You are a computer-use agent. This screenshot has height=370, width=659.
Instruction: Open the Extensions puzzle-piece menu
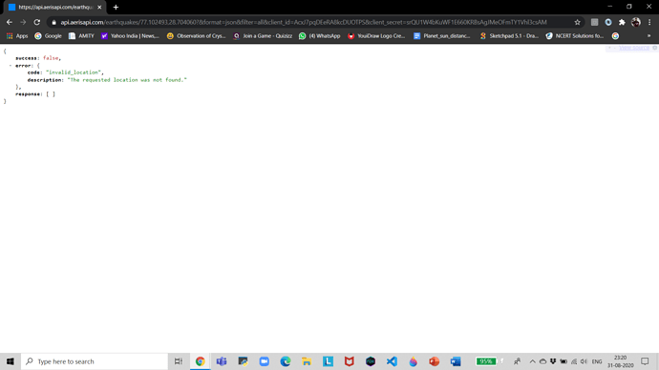click(x=622, y=22)
